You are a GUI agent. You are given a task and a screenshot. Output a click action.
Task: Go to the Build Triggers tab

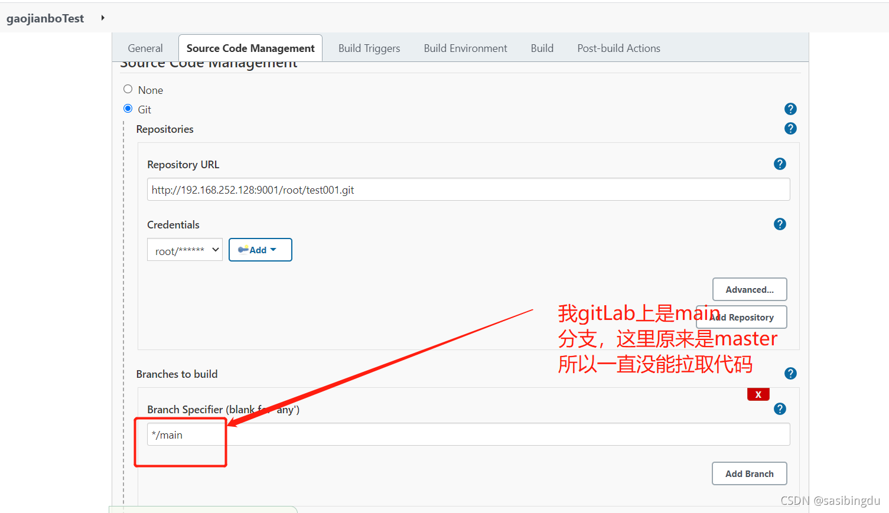click(369, 48)
